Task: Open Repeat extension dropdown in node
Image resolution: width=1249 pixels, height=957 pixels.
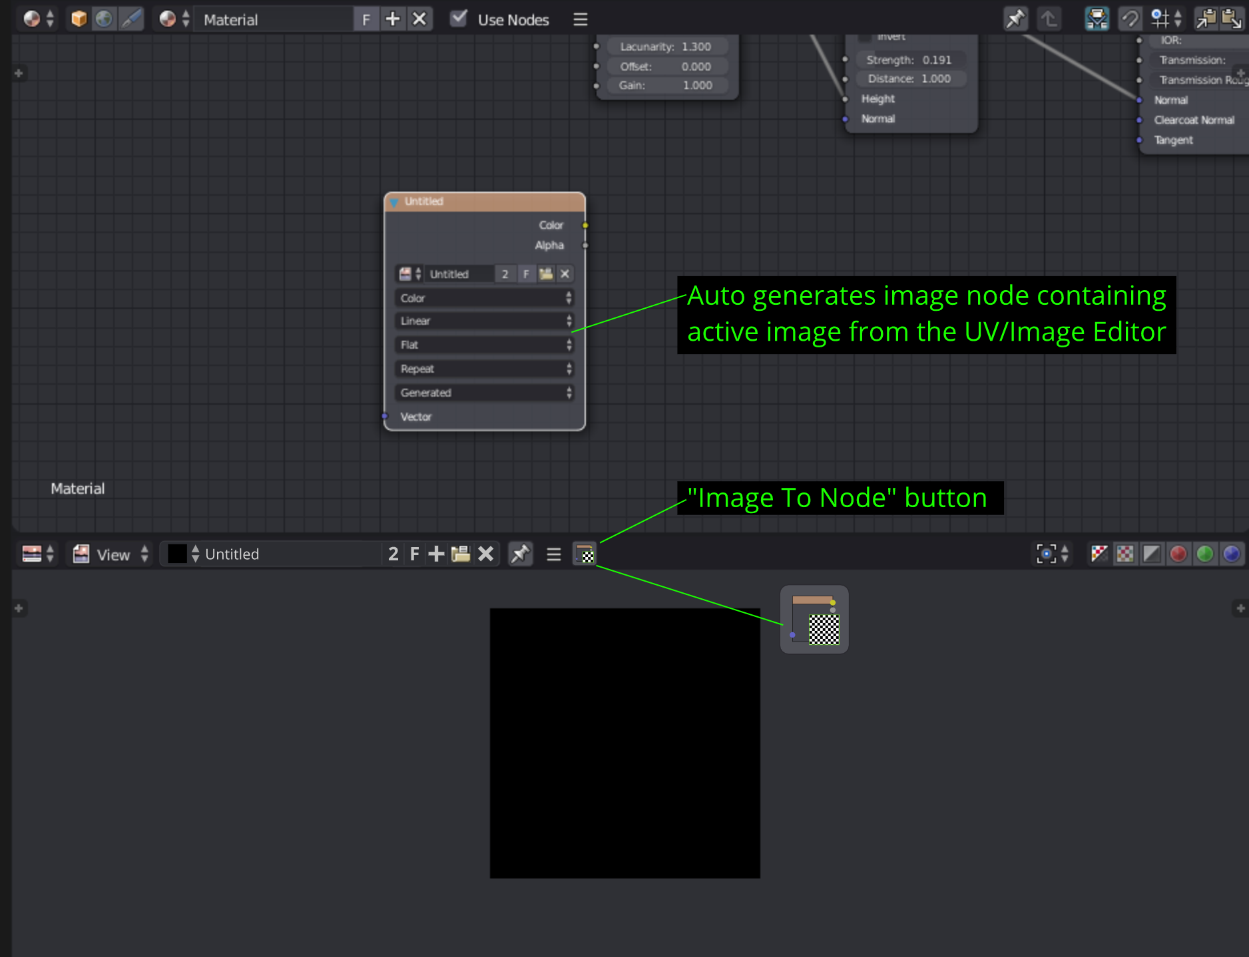Action: 485,369
